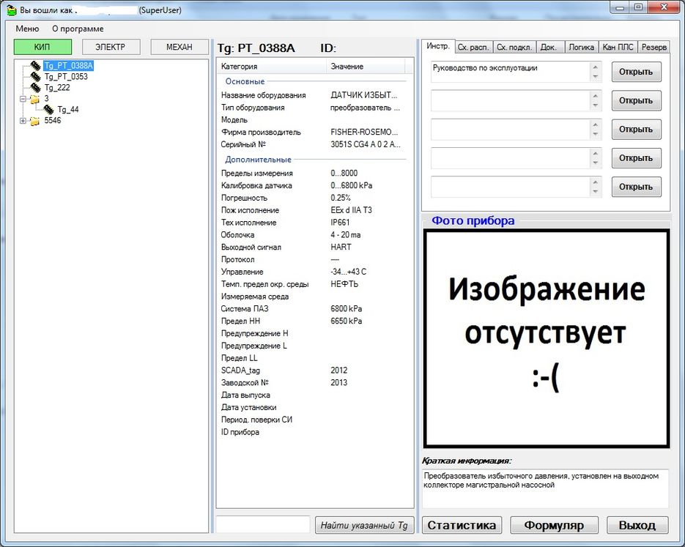
Task: Click the chip icon beside Tg_222
Action: [x=35, y=88]
